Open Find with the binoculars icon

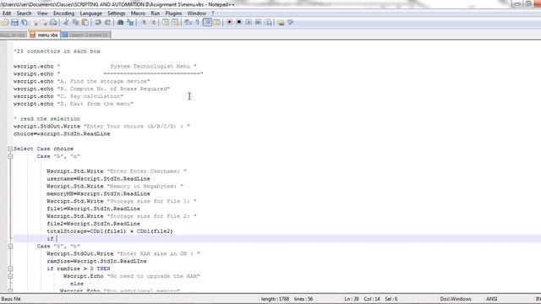click(120, 23)
